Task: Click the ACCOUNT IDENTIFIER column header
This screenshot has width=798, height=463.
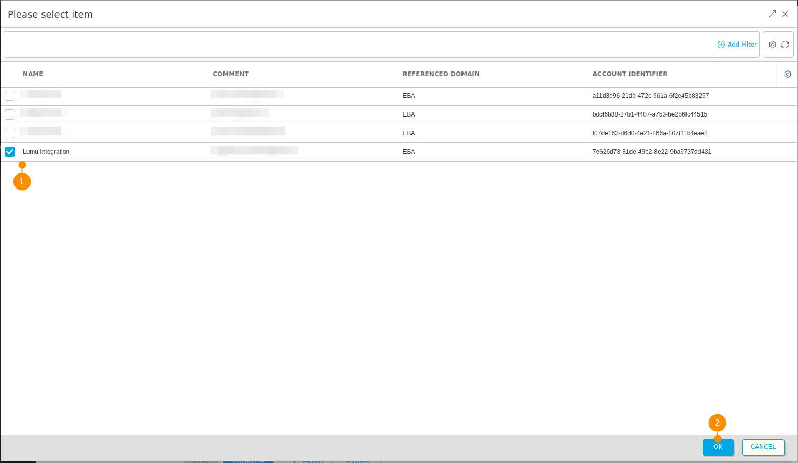Action: click(629, 74)
